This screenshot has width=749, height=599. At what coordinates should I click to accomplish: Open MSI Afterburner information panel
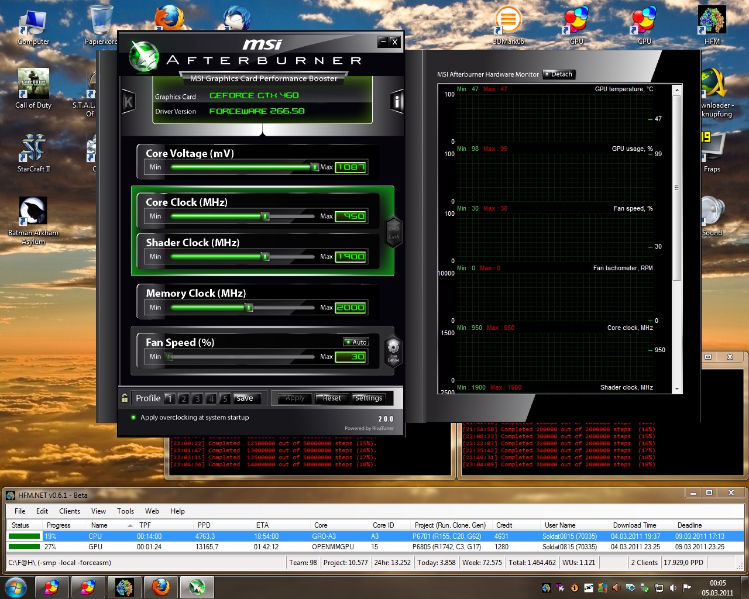[x=397, y=102]
